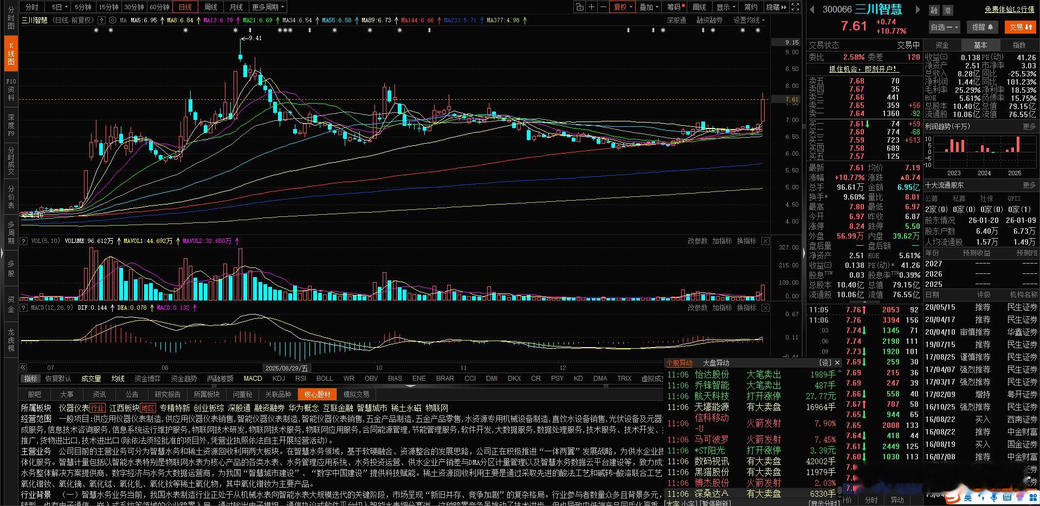Image resolution: width=1040 pixels, height=506 pixels.
Task: Open MA settings gear icon
Action: (113, 20)
